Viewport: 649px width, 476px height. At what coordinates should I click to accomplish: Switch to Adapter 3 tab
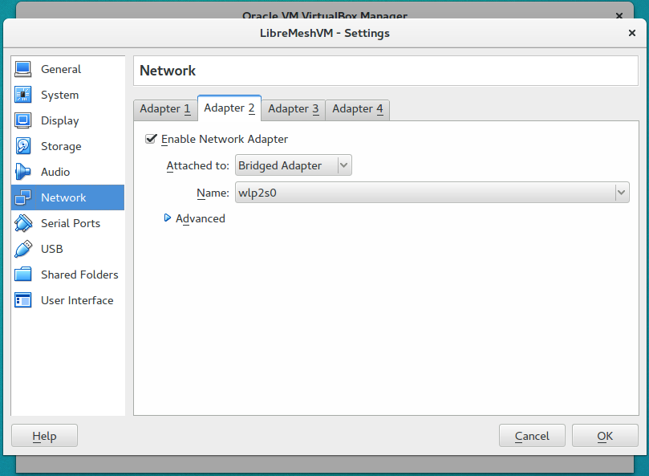[294, 109]
